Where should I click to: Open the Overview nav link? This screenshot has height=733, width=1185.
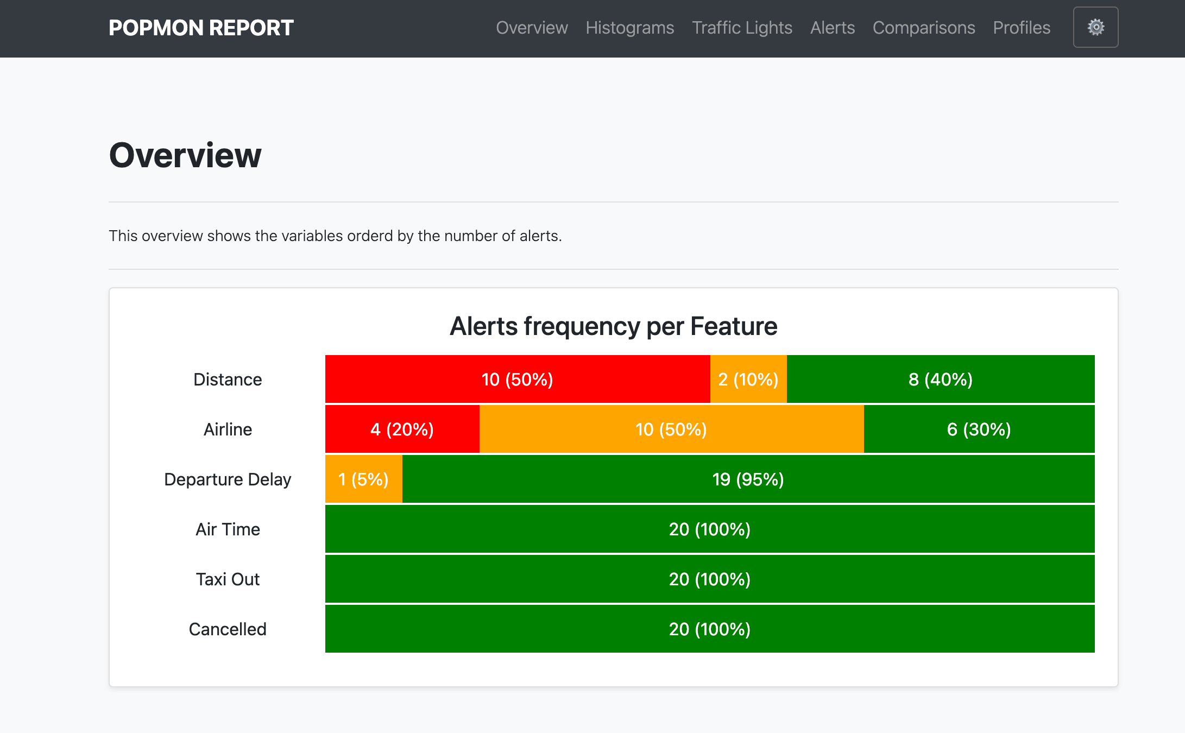point(532,28)
